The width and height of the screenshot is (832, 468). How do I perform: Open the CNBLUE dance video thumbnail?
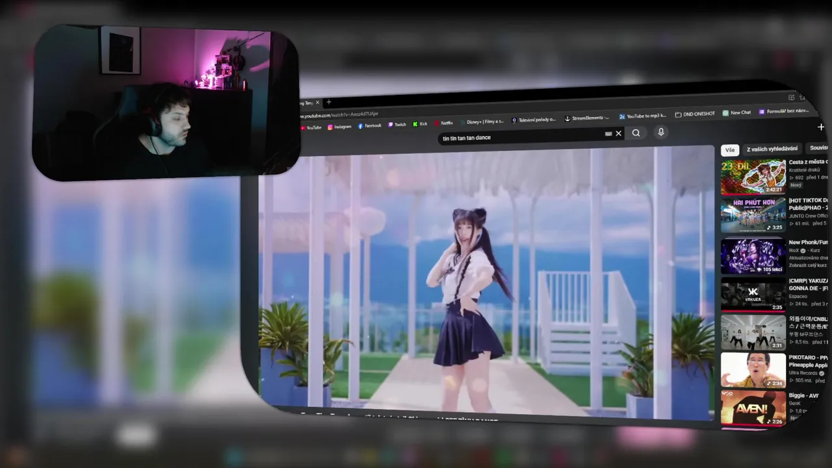point(753,333)
